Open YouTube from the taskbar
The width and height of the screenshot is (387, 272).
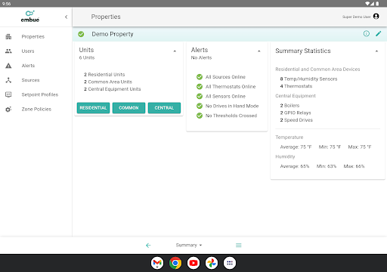(x=193, y=263)
